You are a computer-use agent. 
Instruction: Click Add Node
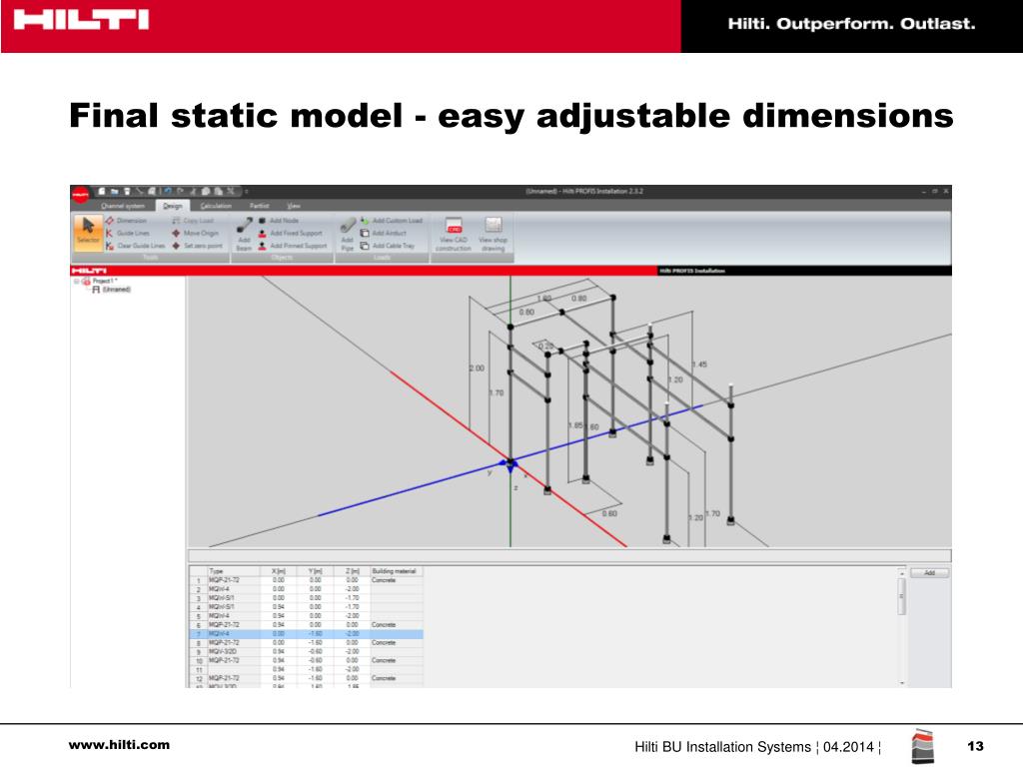pos(279,221)
